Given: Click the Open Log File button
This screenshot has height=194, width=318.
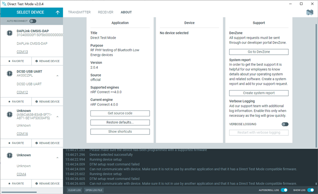Looking at the screenshot, I should click(x=94, y=190).
